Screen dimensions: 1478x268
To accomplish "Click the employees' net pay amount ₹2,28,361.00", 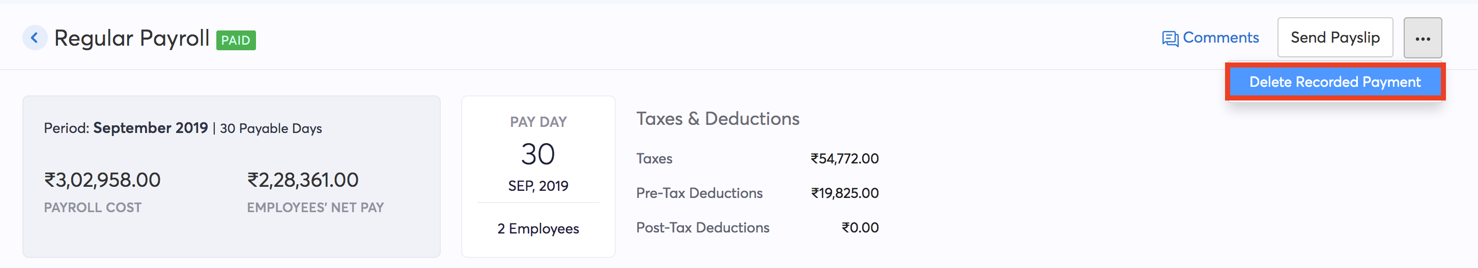I will [302, 180].
